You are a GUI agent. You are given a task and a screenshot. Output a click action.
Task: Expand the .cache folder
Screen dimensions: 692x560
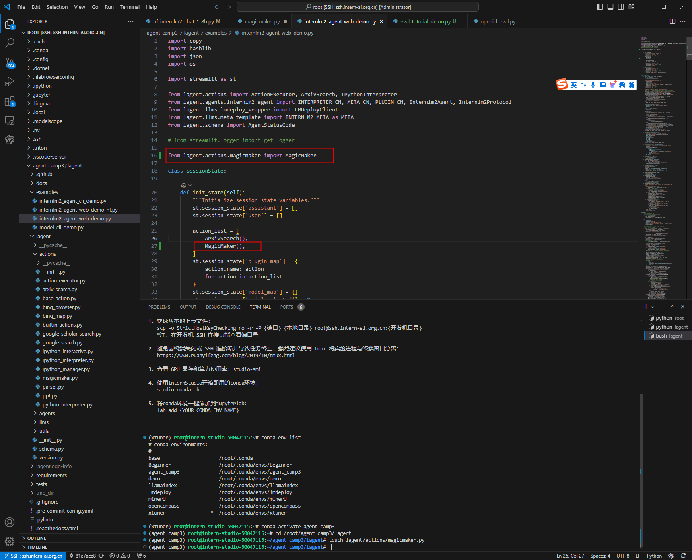(x=80, y=41)
